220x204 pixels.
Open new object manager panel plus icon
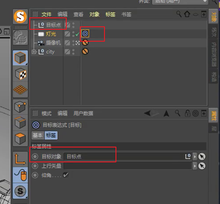pos(204,14)
